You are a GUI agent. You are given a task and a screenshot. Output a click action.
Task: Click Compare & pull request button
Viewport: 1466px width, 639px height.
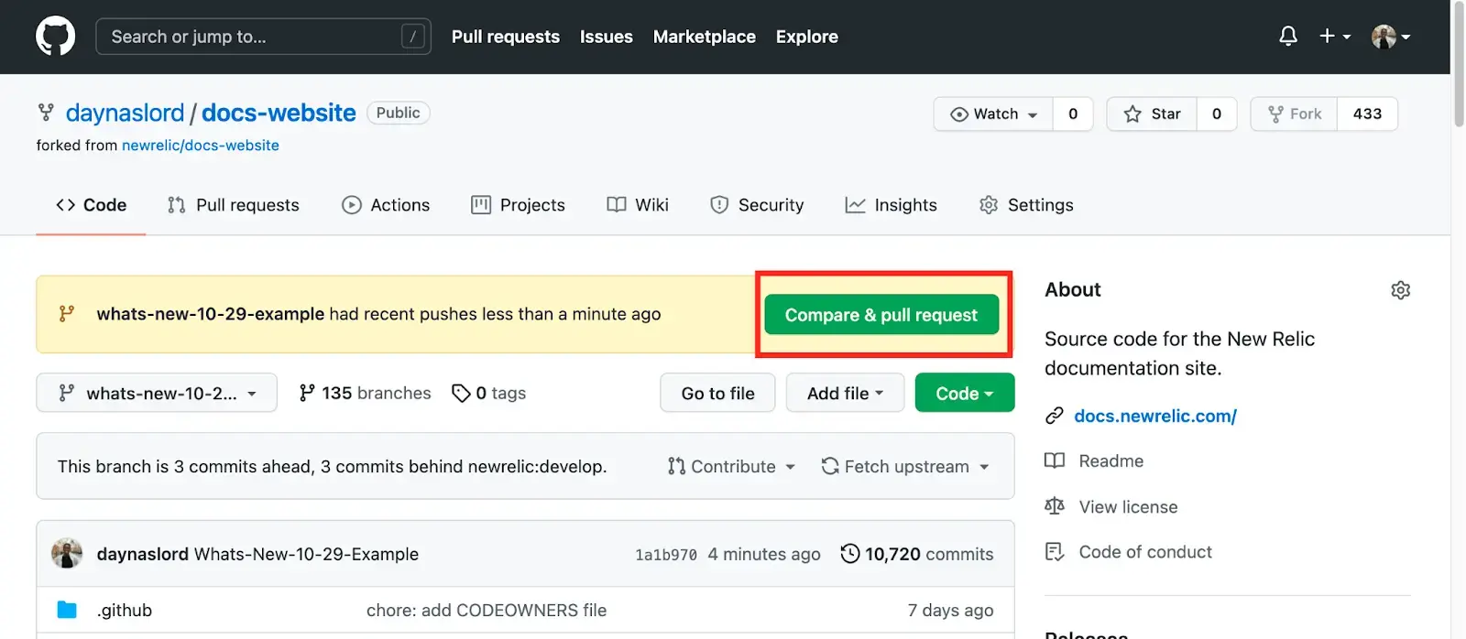point(881,315)
